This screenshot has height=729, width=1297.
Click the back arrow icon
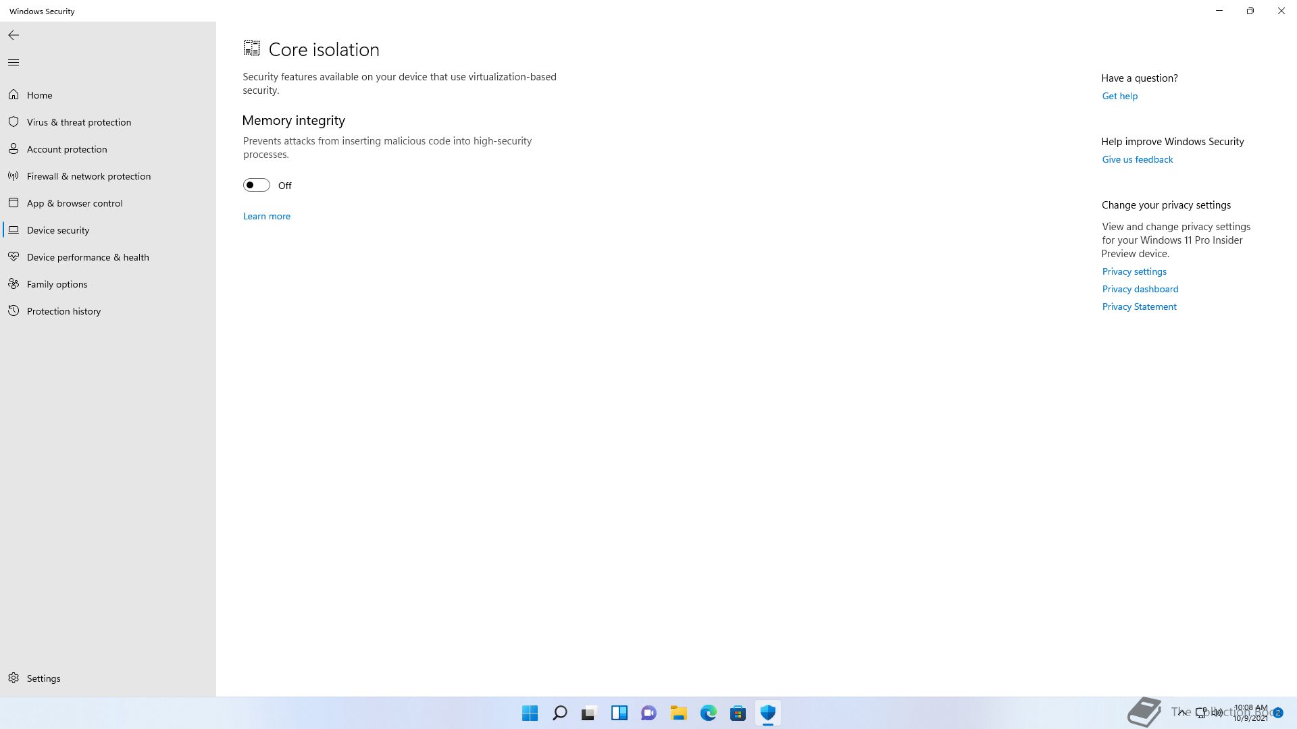coord(14,35)
